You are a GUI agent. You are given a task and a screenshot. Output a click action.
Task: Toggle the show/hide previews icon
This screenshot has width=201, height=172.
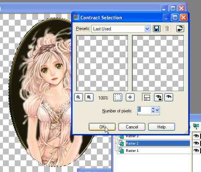[147, 97]
